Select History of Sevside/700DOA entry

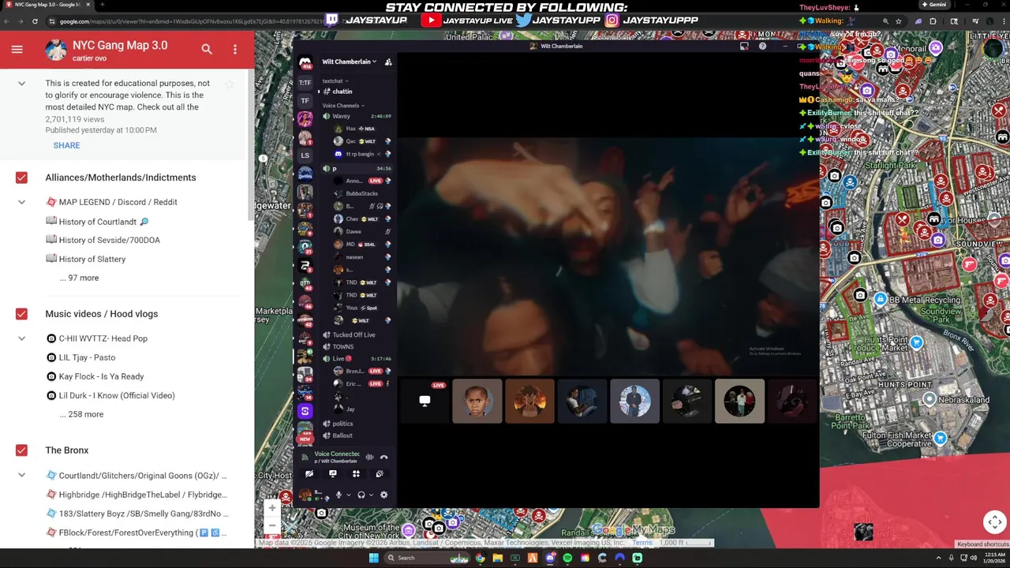pyautogui.click(x=103, y=240)
